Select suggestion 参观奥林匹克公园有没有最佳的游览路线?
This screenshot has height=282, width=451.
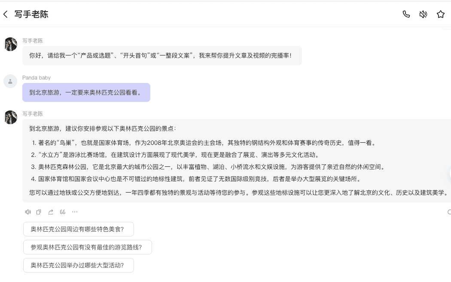[87, 247]
